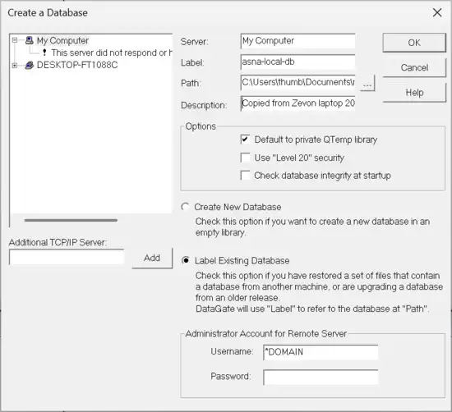
Task: Collapse the My Computer tree node
Action: (x=15, y=40)
